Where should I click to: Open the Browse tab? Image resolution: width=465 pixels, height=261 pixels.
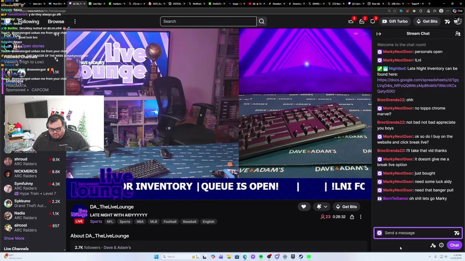(x=56, y=21)
